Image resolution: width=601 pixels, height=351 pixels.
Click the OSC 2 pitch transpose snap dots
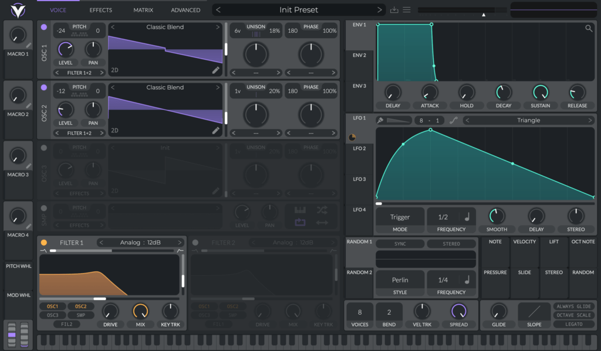pos(79,94)
